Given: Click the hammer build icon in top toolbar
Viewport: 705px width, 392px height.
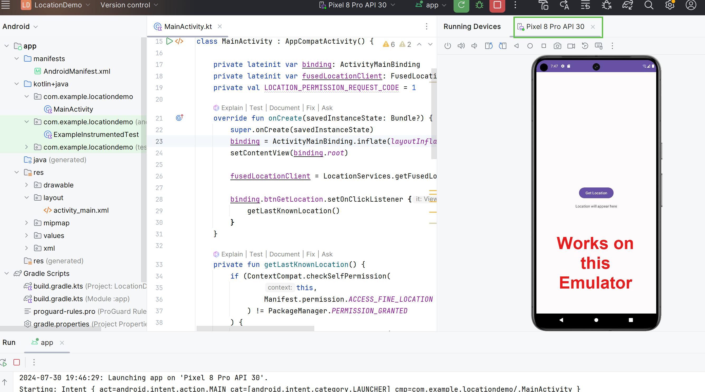Looking at the screenshot, I should [x=544, y=5].
